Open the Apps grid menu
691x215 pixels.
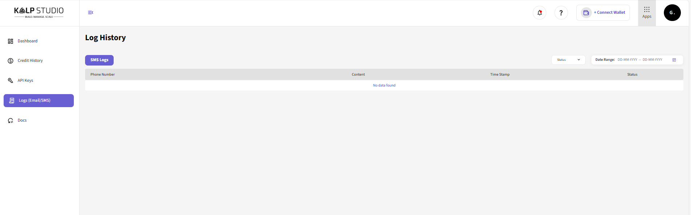(x=646, y=13)
